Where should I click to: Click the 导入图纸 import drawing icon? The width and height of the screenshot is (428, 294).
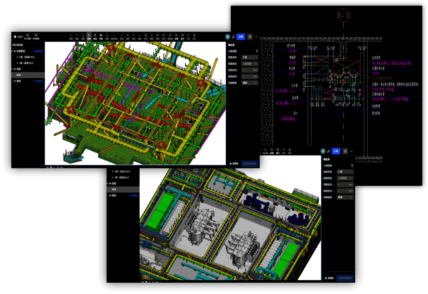(x=27, y=36)
